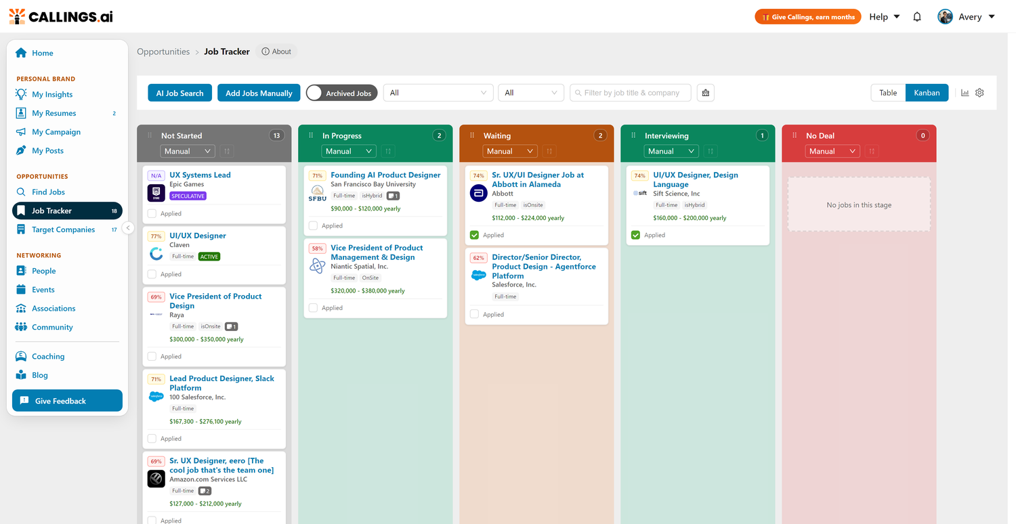Open the Events calendar icon
Image resolution: width=1016 pixels, height=524 pixels.
pos(21,290)
